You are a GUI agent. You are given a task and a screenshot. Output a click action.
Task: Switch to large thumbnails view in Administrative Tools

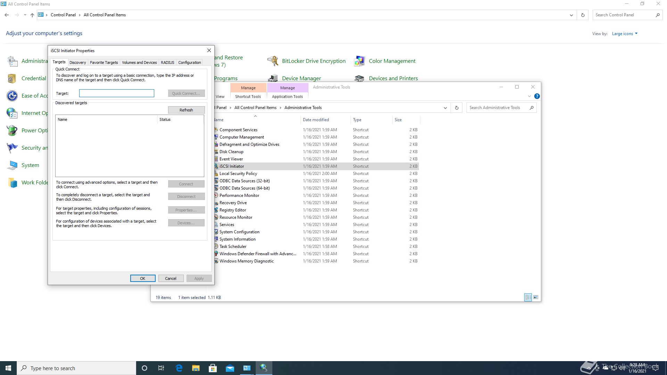(536, 297)
